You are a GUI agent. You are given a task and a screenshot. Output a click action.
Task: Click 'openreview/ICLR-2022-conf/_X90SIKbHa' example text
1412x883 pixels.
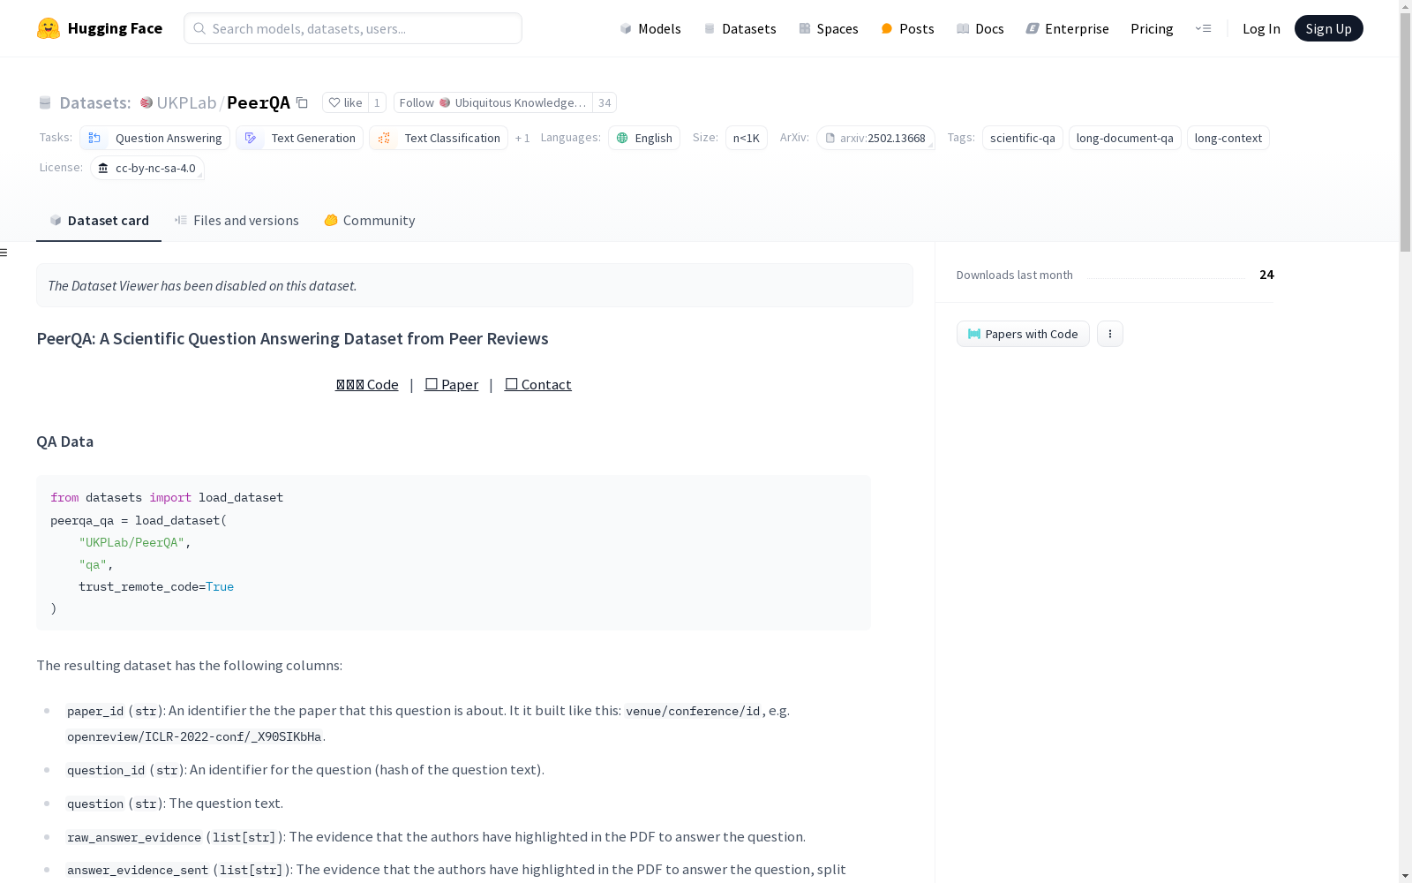point(194,736)
